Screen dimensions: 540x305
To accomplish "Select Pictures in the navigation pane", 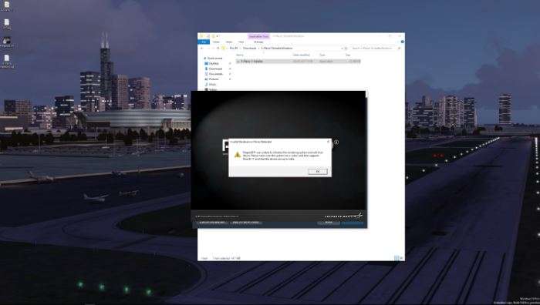I will (213, 79).
